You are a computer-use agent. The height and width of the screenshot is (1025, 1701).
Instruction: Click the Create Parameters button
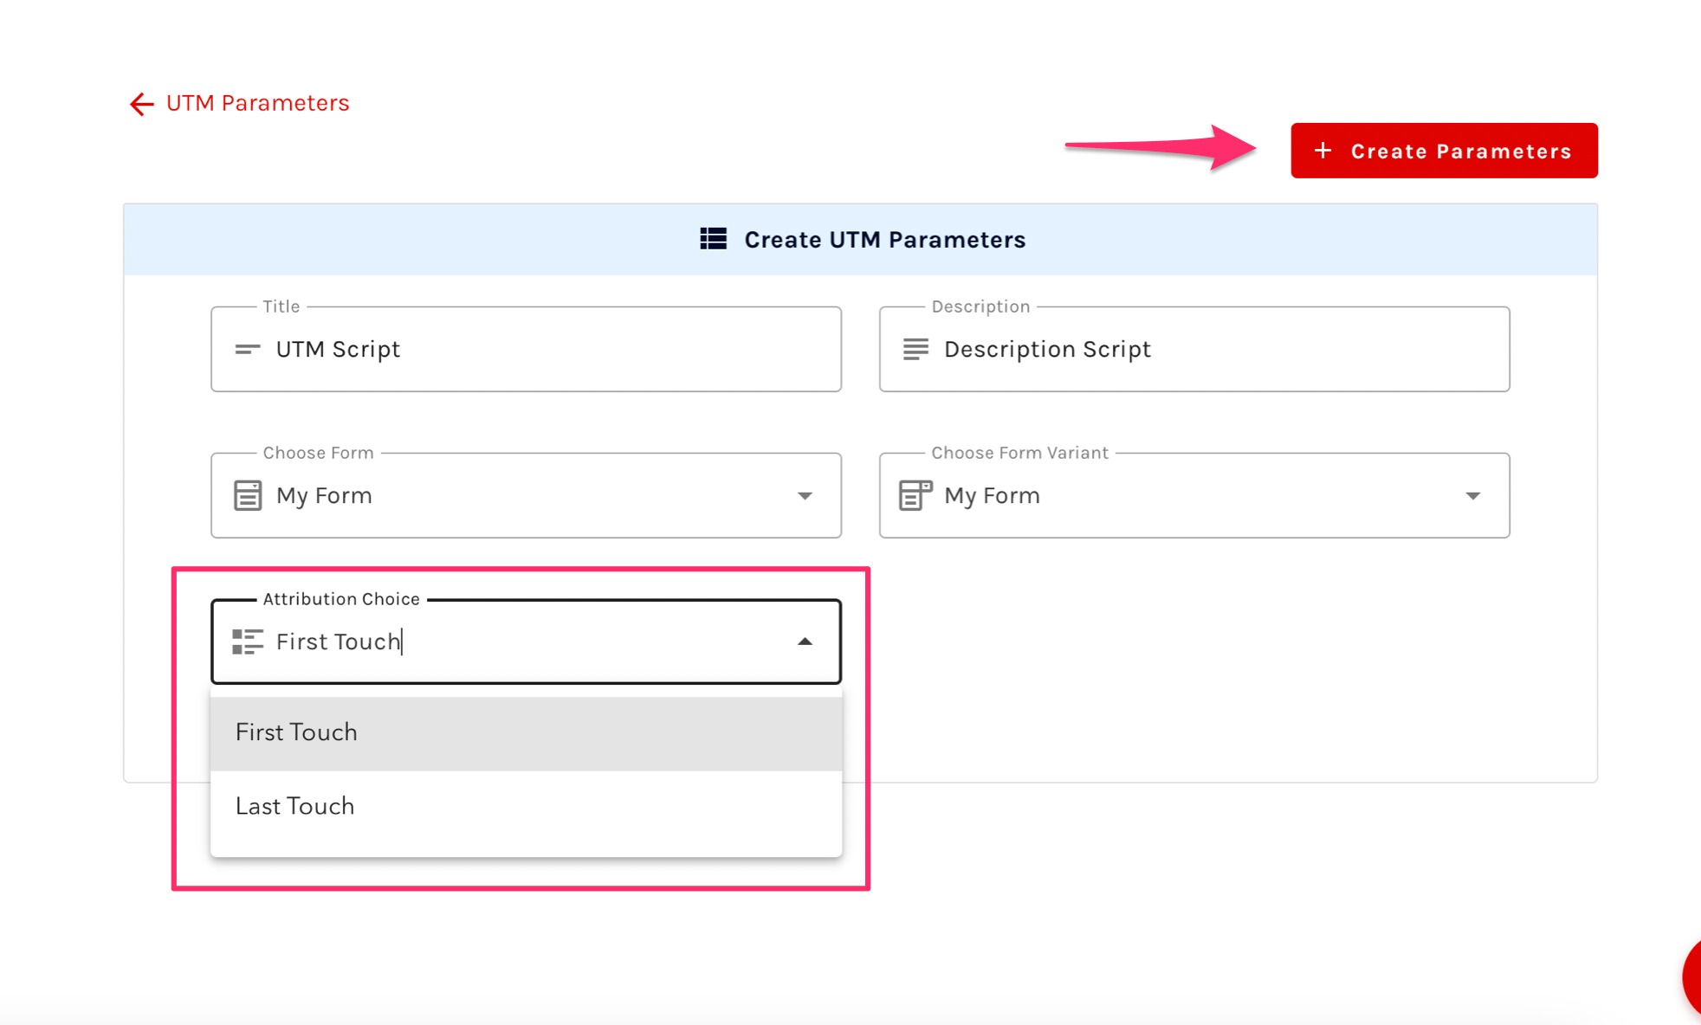click(x=1444, y=151)
